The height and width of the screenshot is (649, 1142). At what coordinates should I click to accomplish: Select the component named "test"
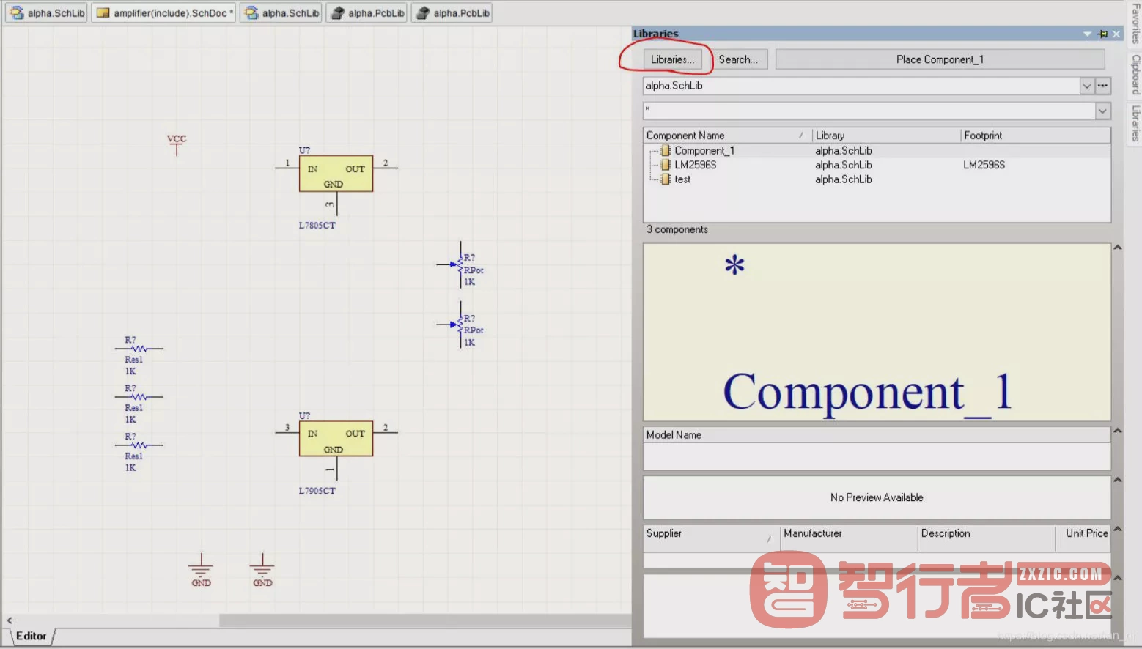[x=682, y=179]
